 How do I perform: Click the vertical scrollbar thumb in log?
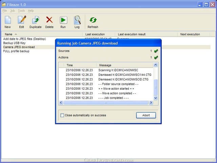(x=156, y=87)
